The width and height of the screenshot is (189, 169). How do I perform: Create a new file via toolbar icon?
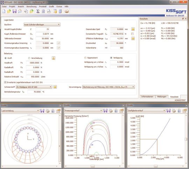4,11
